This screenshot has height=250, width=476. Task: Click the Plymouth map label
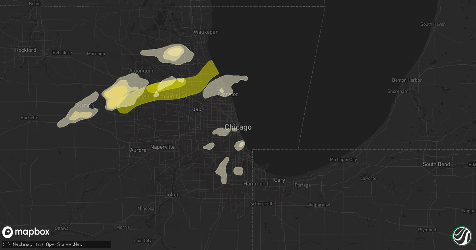(428, 230)
